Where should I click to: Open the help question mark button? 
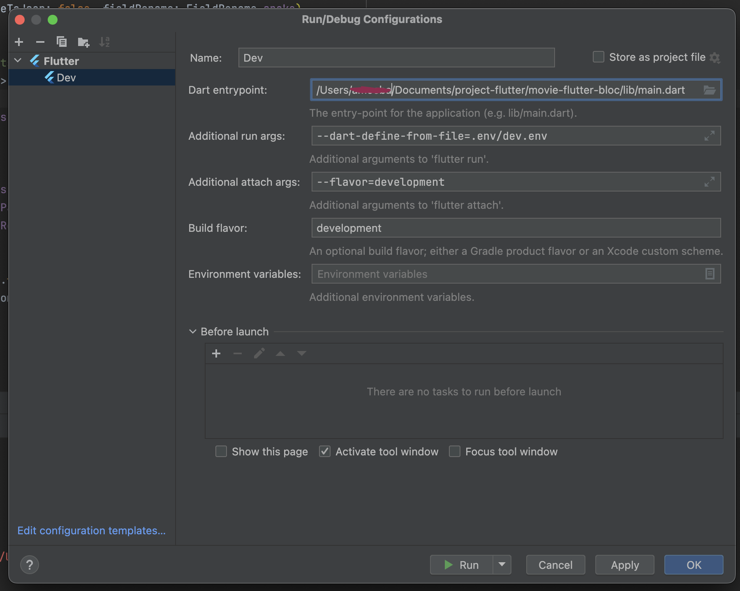coord(30,565)
